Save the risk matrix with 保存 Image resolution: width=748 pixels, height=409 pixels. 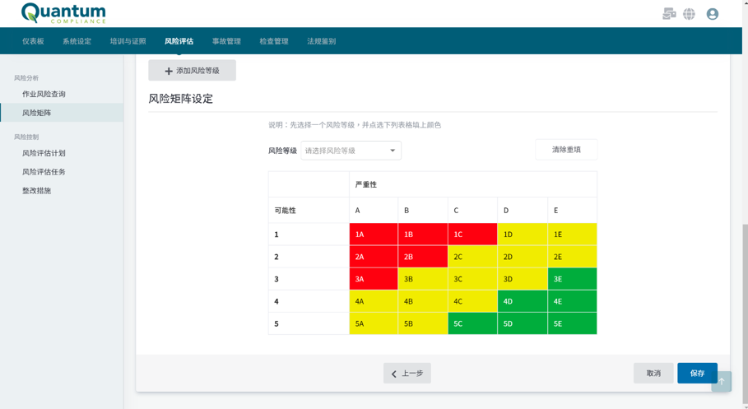coord(697,374)
